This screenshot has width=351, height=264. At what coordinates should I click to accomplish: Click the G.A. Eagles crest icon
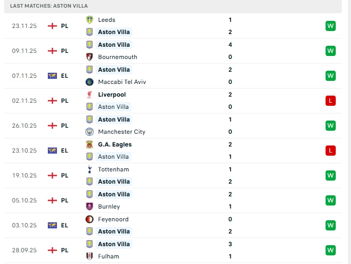[90, 144]
